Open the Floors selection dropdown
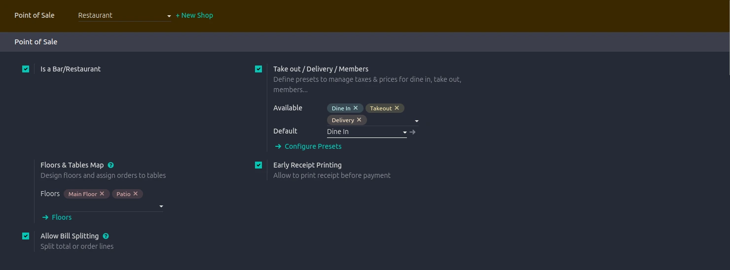 click(x=161, y=206)
